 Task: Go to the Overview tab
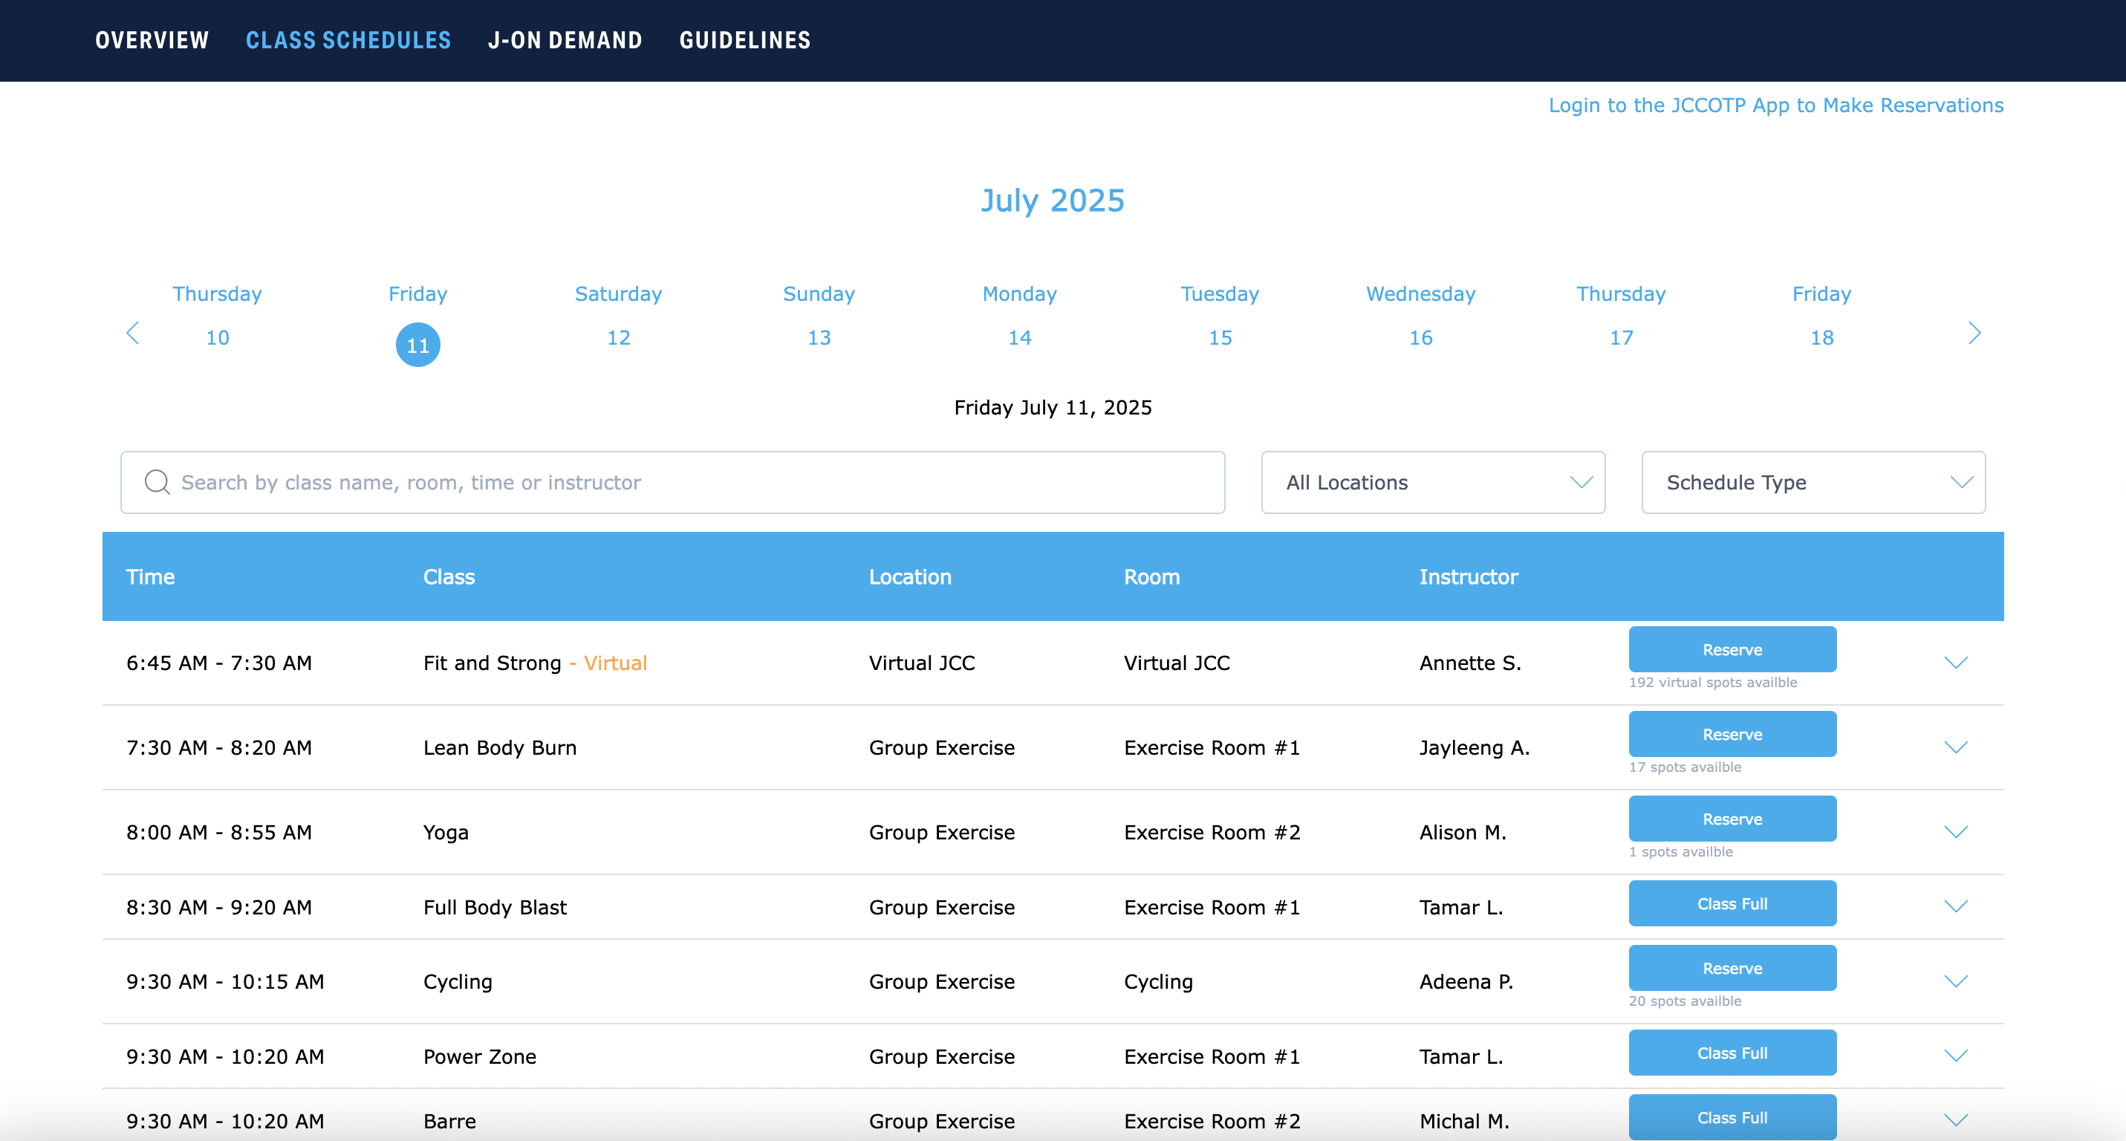[x=152, y=39]
